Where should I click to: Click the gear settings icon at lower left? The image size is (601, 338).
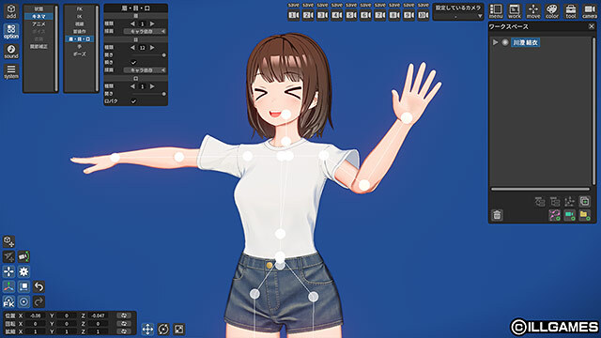(x=23, y=271)
